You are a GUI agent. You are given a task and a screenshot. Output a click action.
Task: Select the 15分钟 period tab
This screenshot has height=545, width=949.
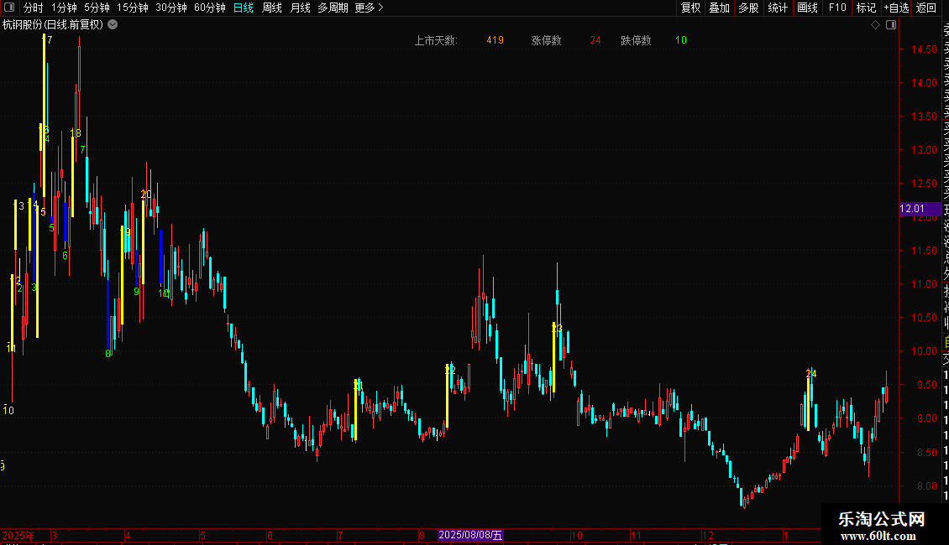[133, 8]
